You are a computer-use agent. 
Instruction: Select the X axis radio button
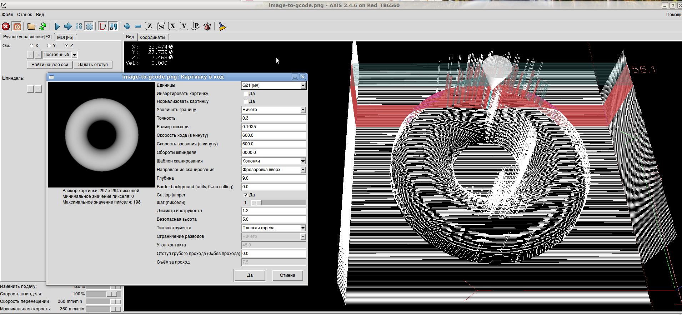32,46
